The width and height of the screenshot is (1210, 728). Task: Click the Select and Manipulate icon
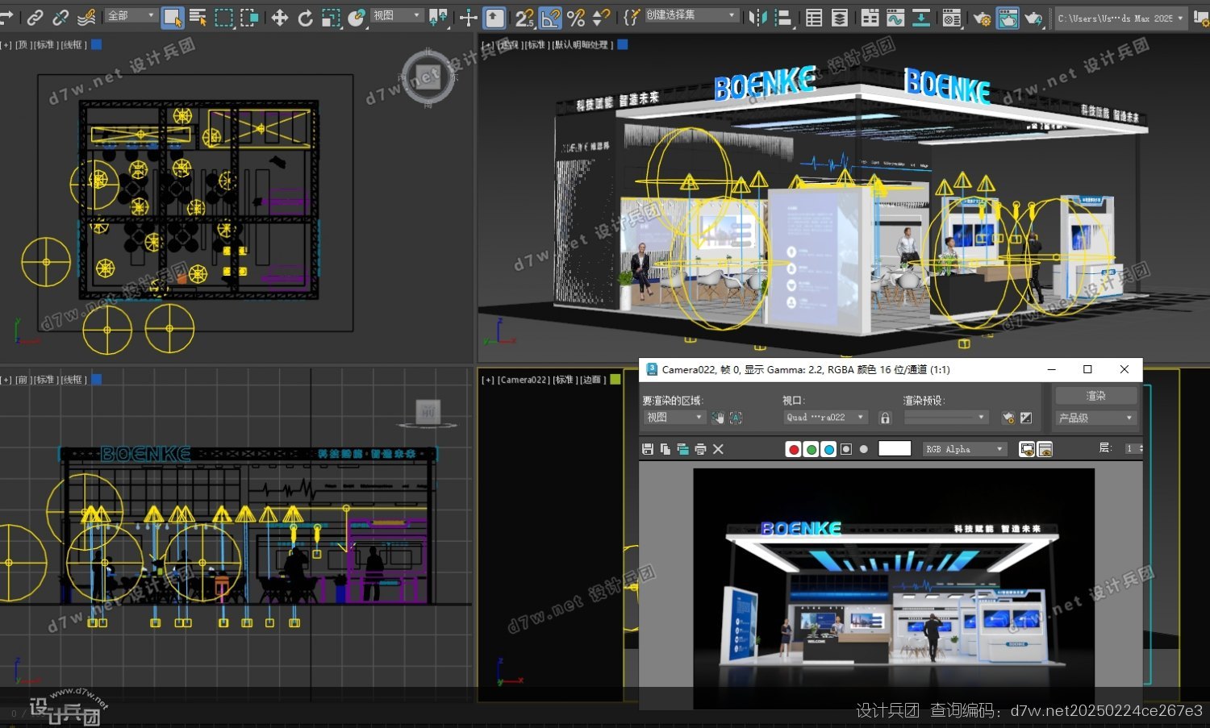click(469, 17)
